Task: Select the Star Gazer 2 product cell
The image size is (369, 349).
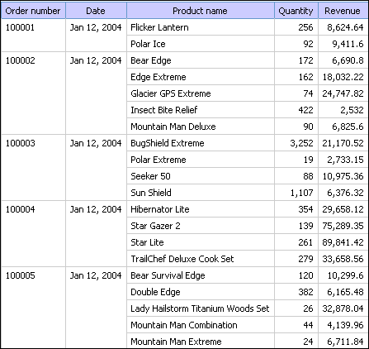Action: coord(201,226)
